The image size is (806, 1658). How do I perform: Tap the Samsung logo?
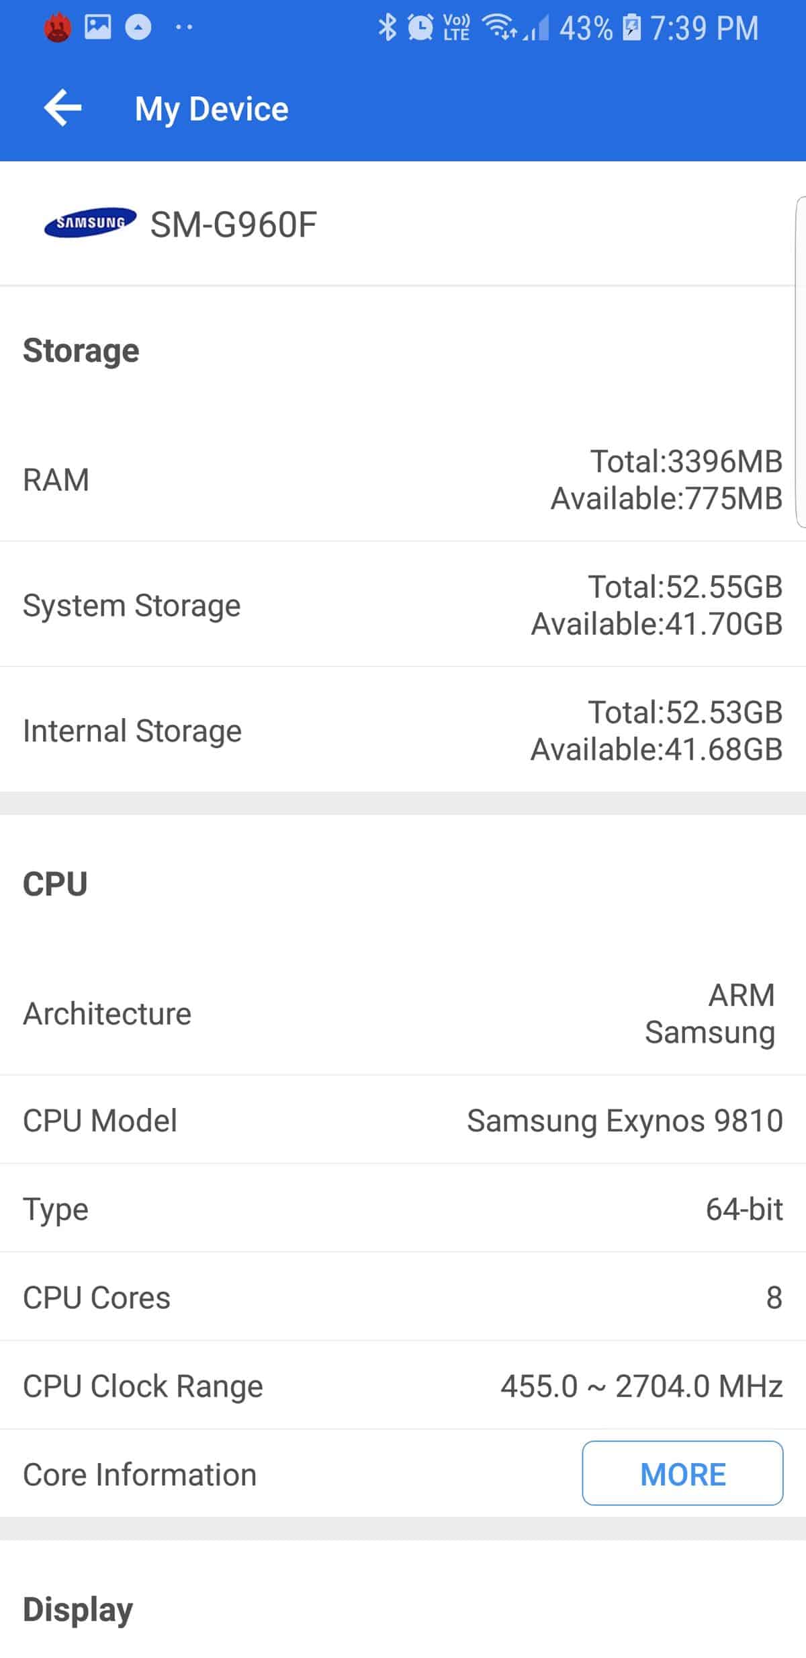(90, 223)
